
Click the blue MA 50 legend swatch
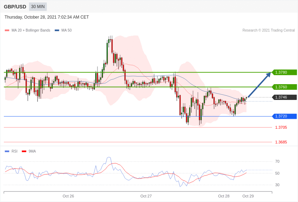(57, 31)
